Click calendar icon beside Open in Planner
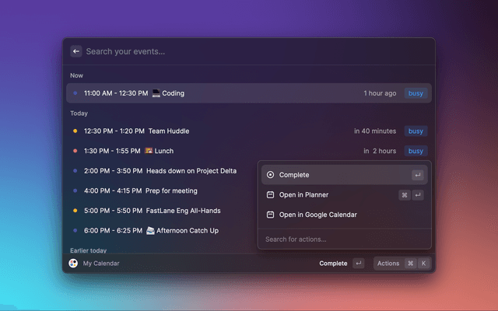 click(270, 195)
